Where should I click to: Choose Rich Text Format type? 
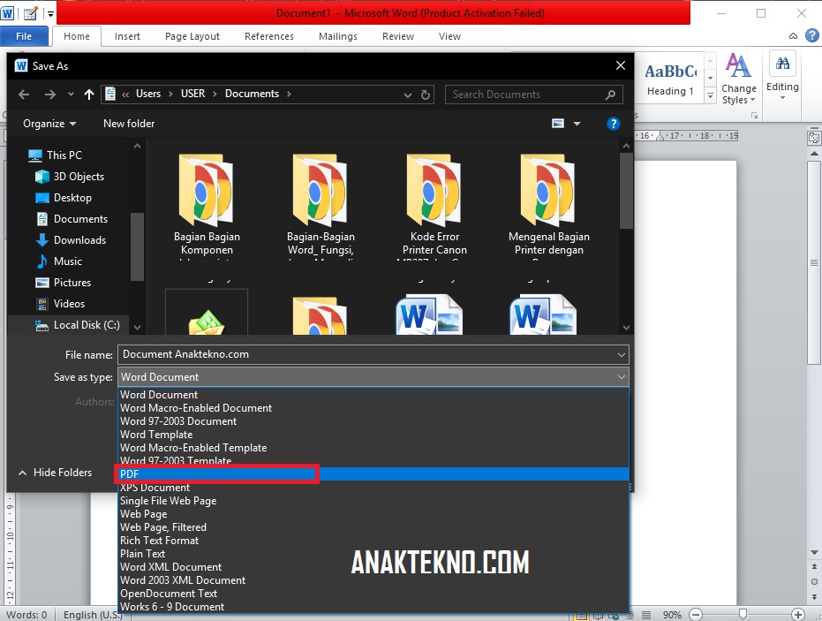(373, 541)
